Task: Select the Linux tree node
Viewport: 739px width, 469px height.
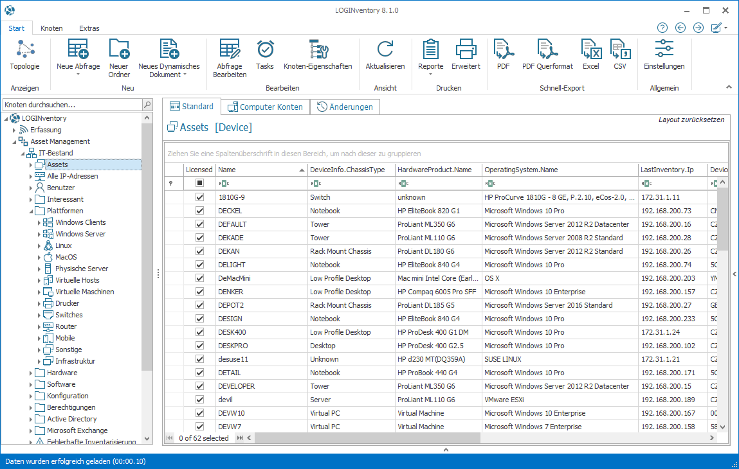Action: point(63,245)
